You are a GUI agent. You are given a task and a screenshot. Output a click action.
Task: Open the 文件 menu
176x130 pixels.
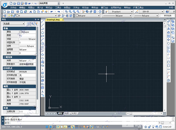point(13,8)
